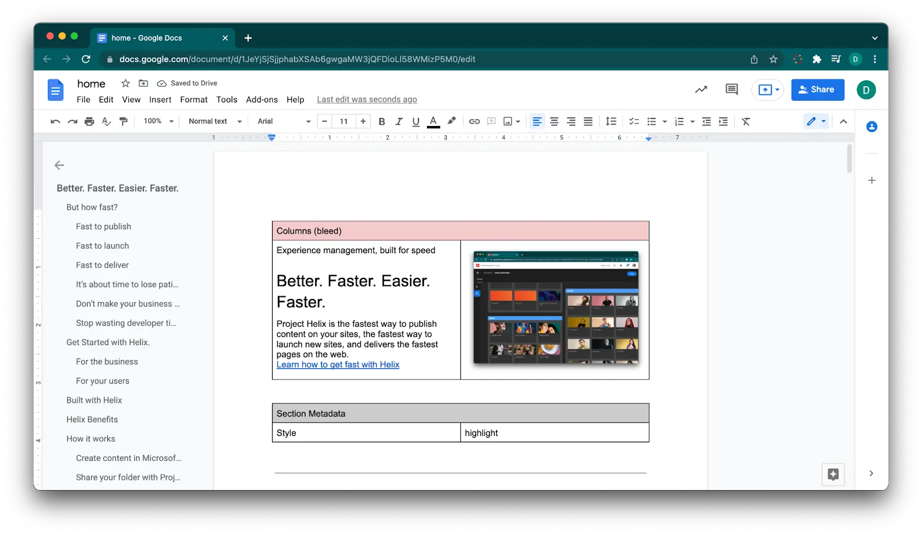Open the Explore button at bottom right

[x=833, y=474]
